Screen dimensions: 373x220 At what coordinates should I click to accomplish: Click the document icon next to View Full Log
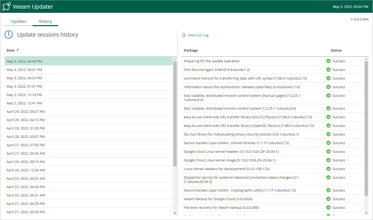tap(184, 35)
